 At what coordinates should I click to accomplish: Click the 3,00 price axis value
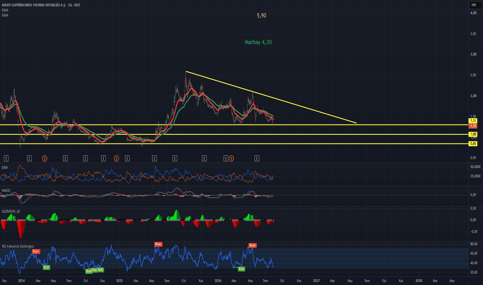[473, 54]
